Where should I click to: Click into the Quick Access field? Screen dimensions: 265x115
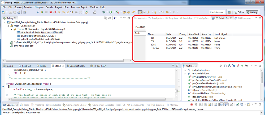pos(217,12)
